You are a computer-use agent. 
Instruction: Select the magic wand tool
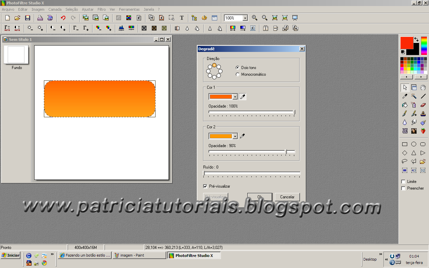click(414, 96)
